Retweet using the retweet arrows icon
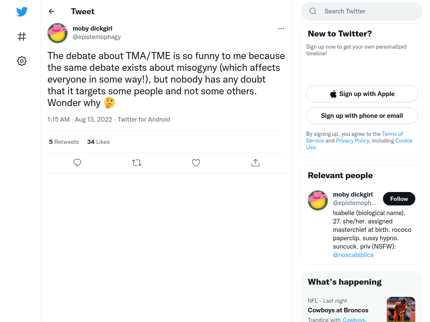 [x=136, y=163]
